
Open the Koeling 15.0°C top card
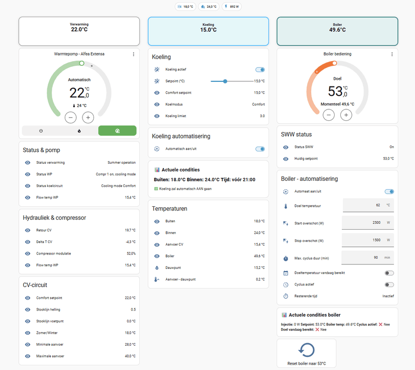(x=209, y=31)
